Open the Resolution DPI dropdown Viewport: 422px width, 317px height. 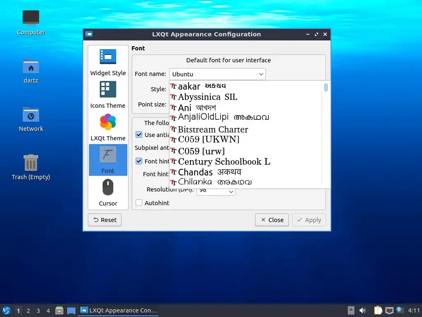click(216, 190)
